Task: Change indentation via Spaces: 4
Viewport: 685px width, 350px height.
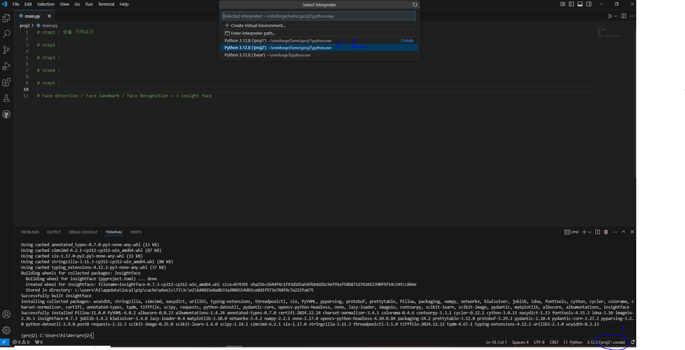Action: point(520,342)
